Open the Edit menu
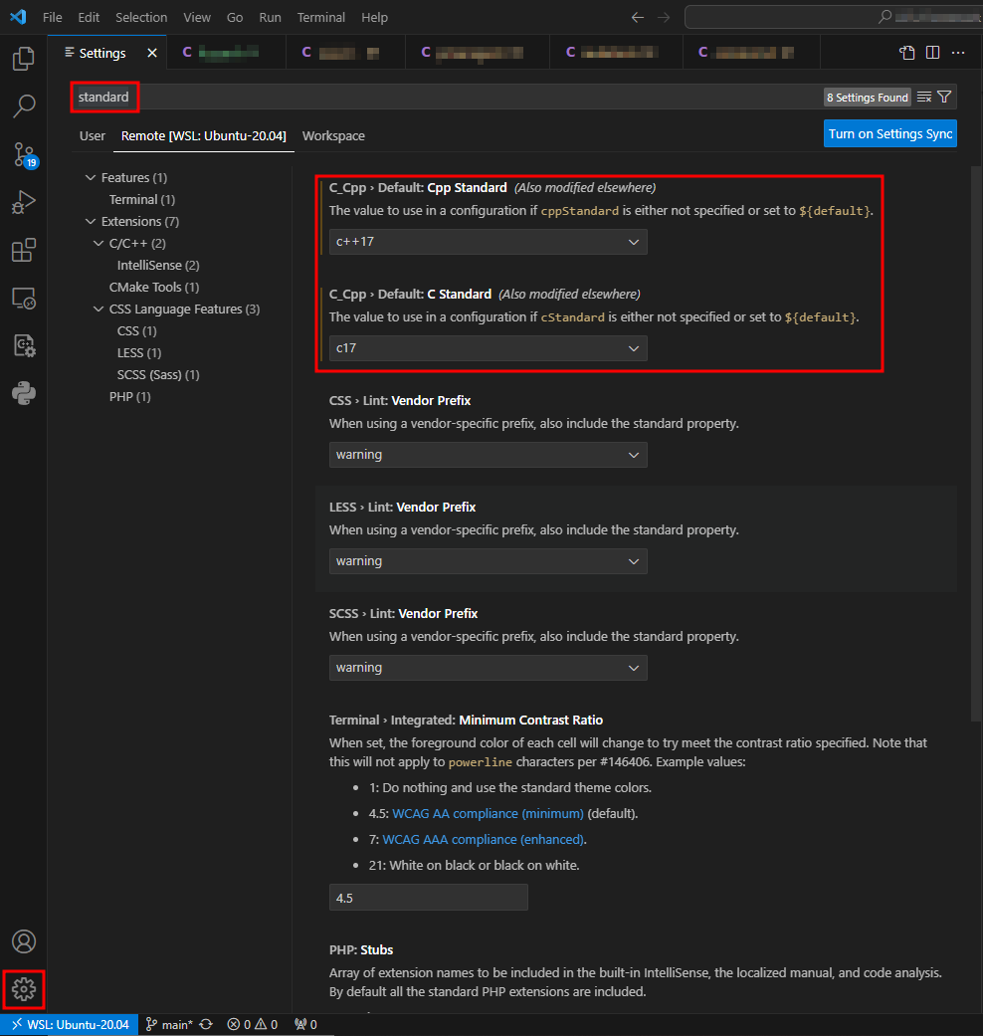983x1036 pixels. pyautogui.click(x=89, y=17)
